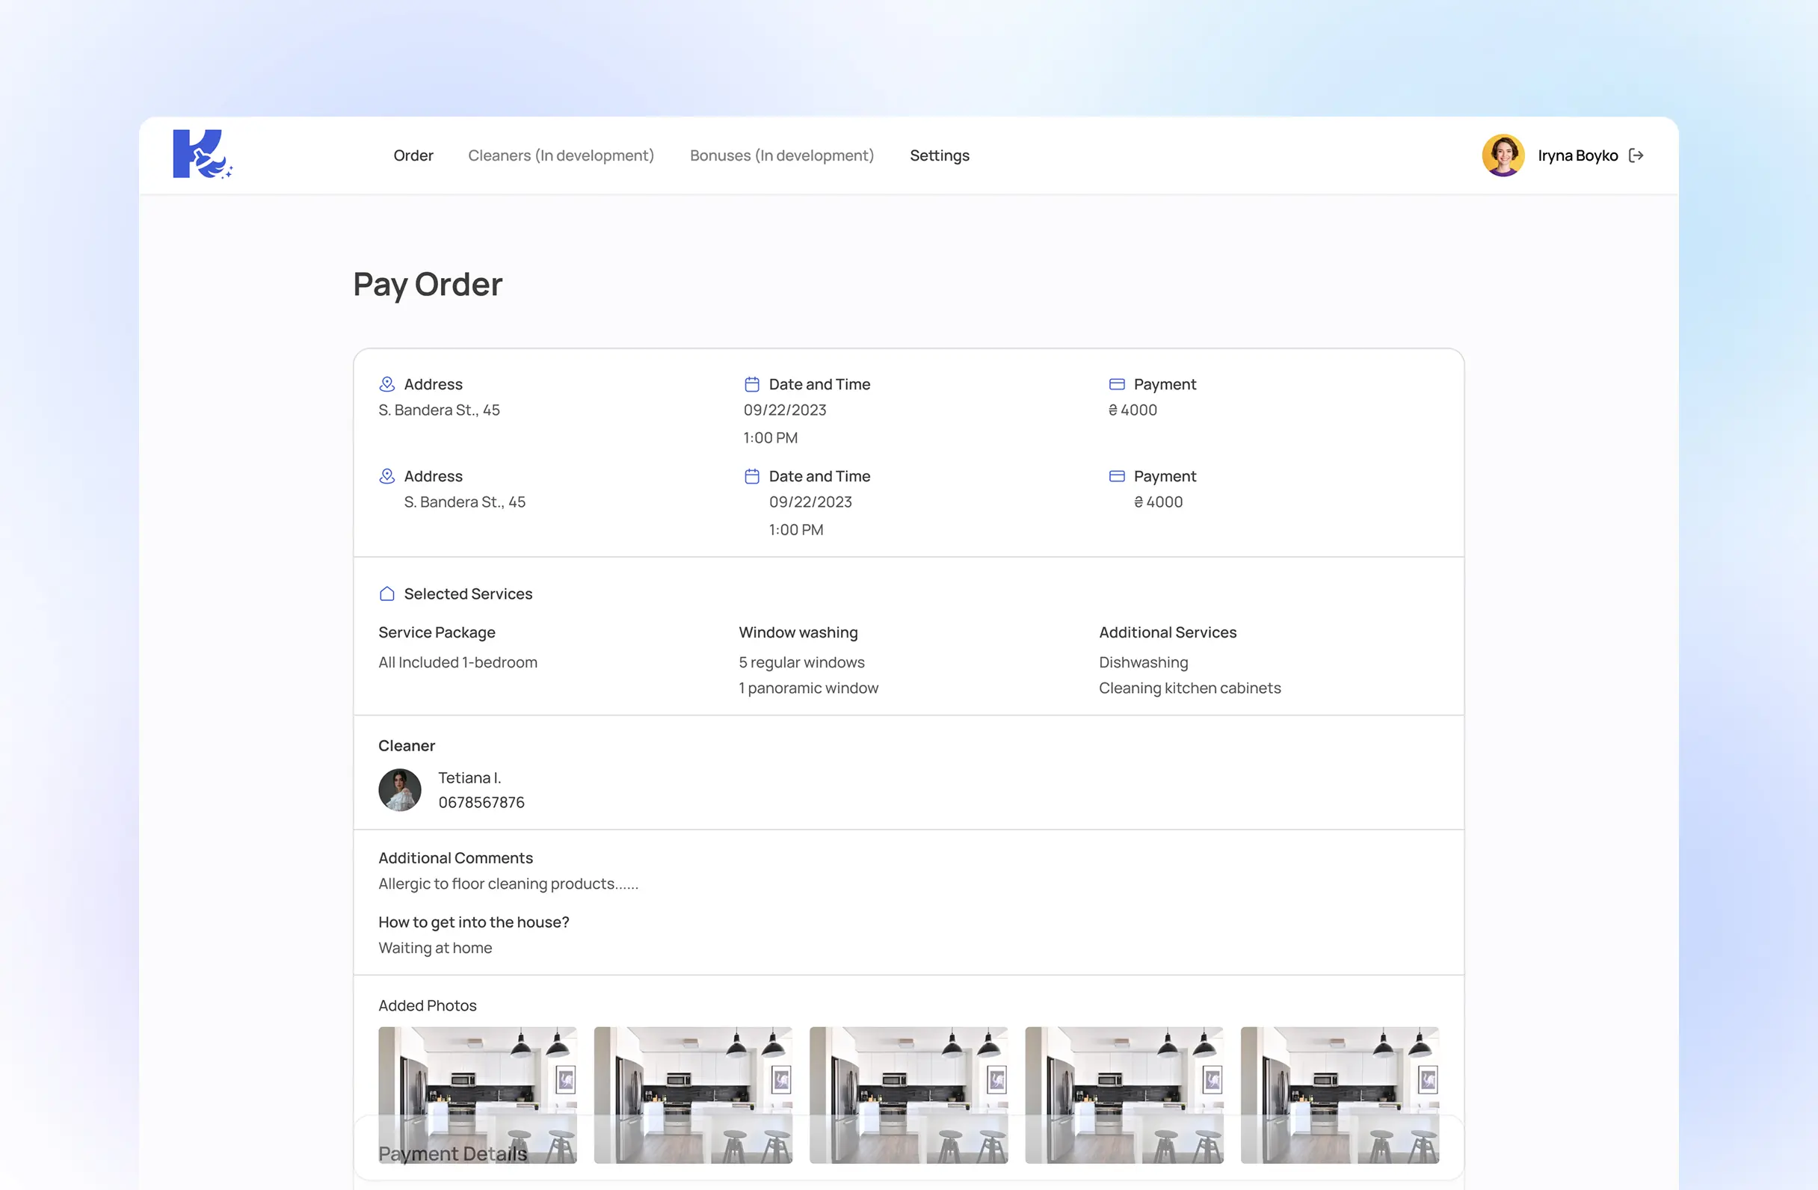Click the second Date and Time calendar icon
1818x1190 pixels.
click(x=751, y=477)
